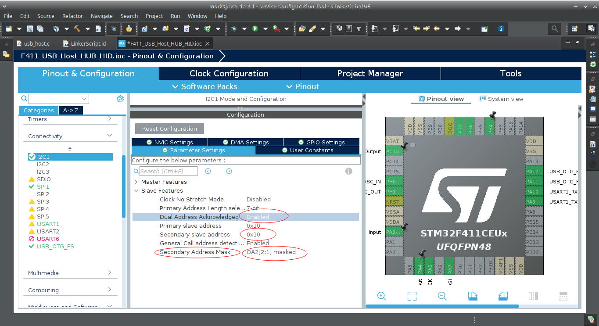The image size is (599, 326).
Task: Open categories settings gear icon
Action: tap(120, 99)
